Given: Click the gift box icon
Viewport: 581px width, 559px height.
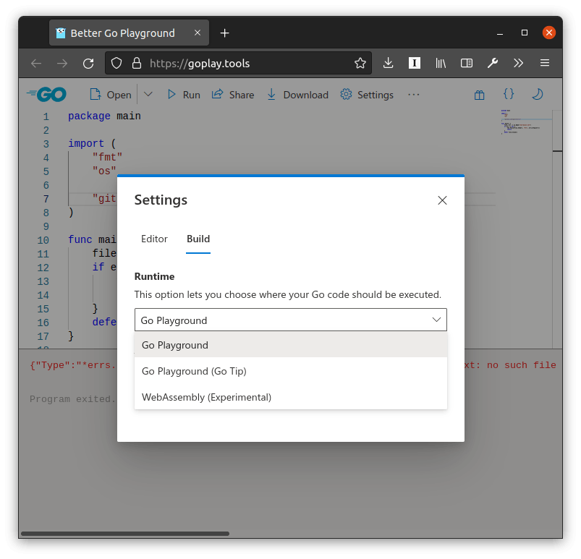Looking at the screenshot, I should point(480,95).
